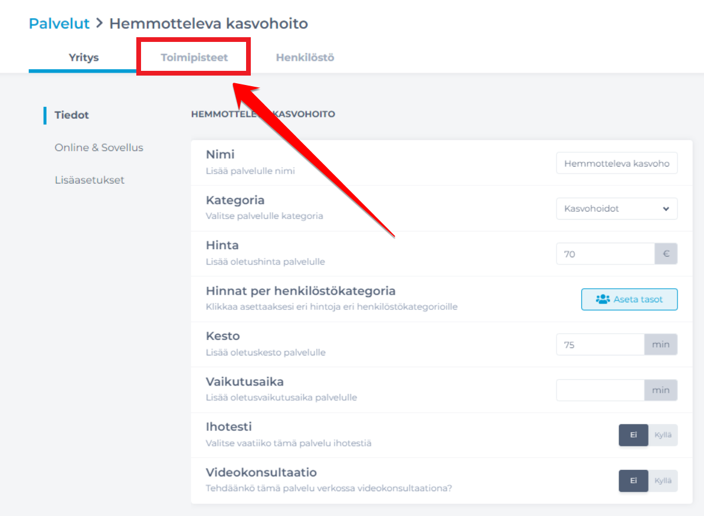Click the min unit label for Kesto
The width and height of the screenshot is (704, 516).
660,344
